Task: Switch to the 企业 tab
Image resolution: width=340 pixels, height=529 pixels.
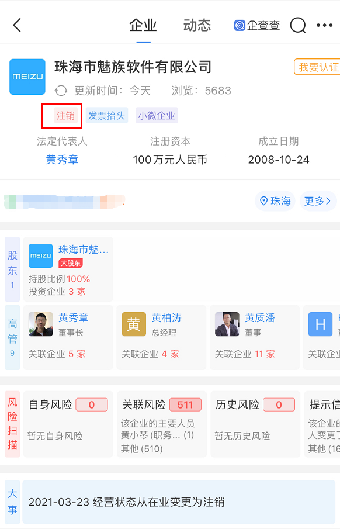Action: click(x=143, y=25)
